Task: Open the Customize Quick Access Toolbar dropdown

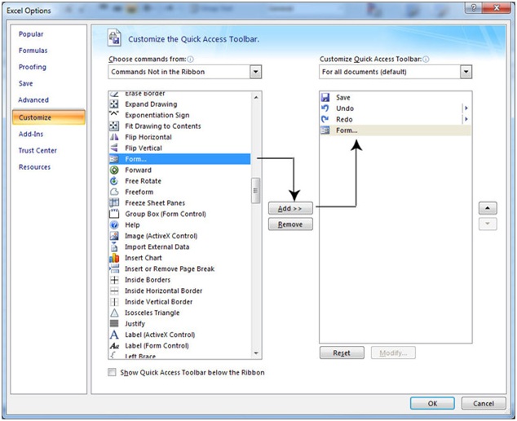Action: point(466,72)
